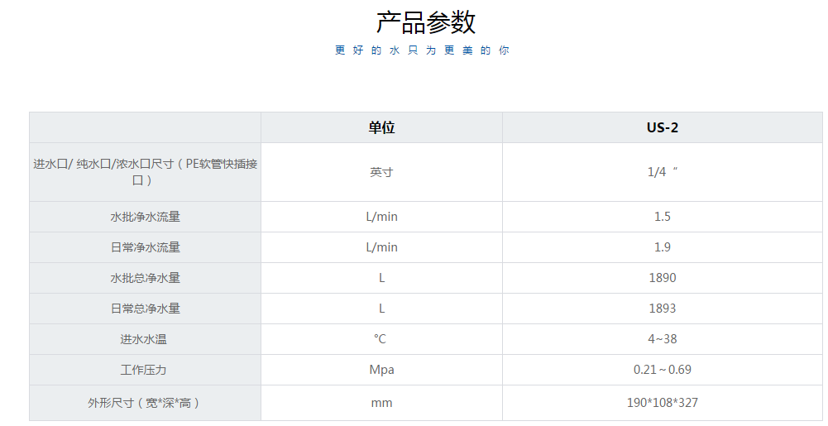Click the 日常净水流量 row label
The height and width of the screenshot is (426, 828).
[x=145, y=247]
